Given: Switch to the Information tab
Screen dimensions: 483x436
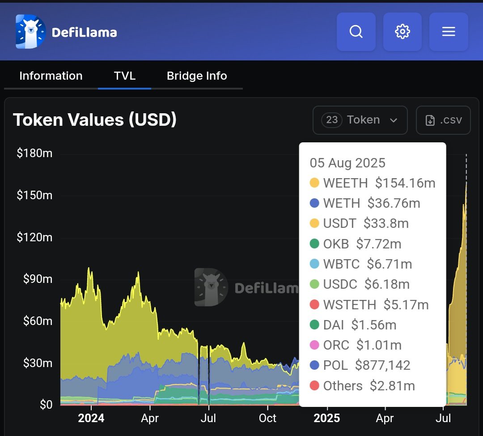Looking at the screenshot, I should click(51, 76).
